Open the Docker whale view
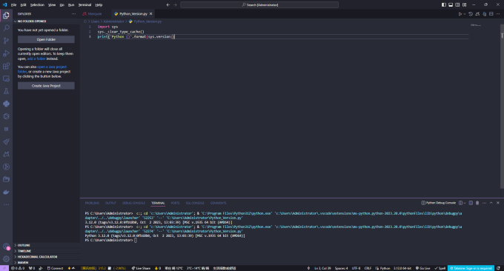504x271 pixels. pyautogui.click(x=6, y=192)
